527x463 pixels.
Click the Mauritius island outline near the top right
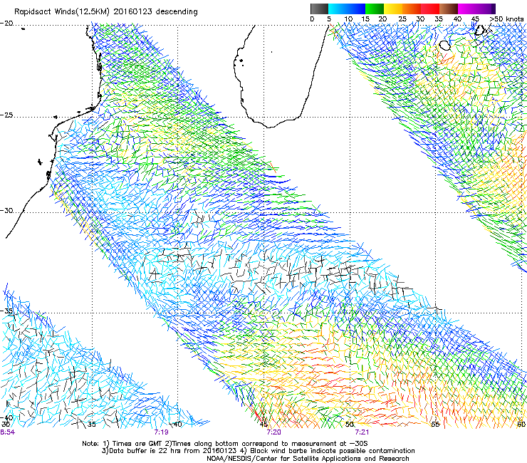479,30
